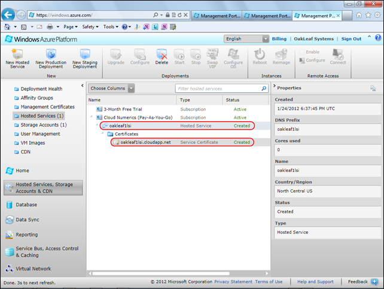
Task: Collapse the Certificates folder node
Action: tap(103, 133)
